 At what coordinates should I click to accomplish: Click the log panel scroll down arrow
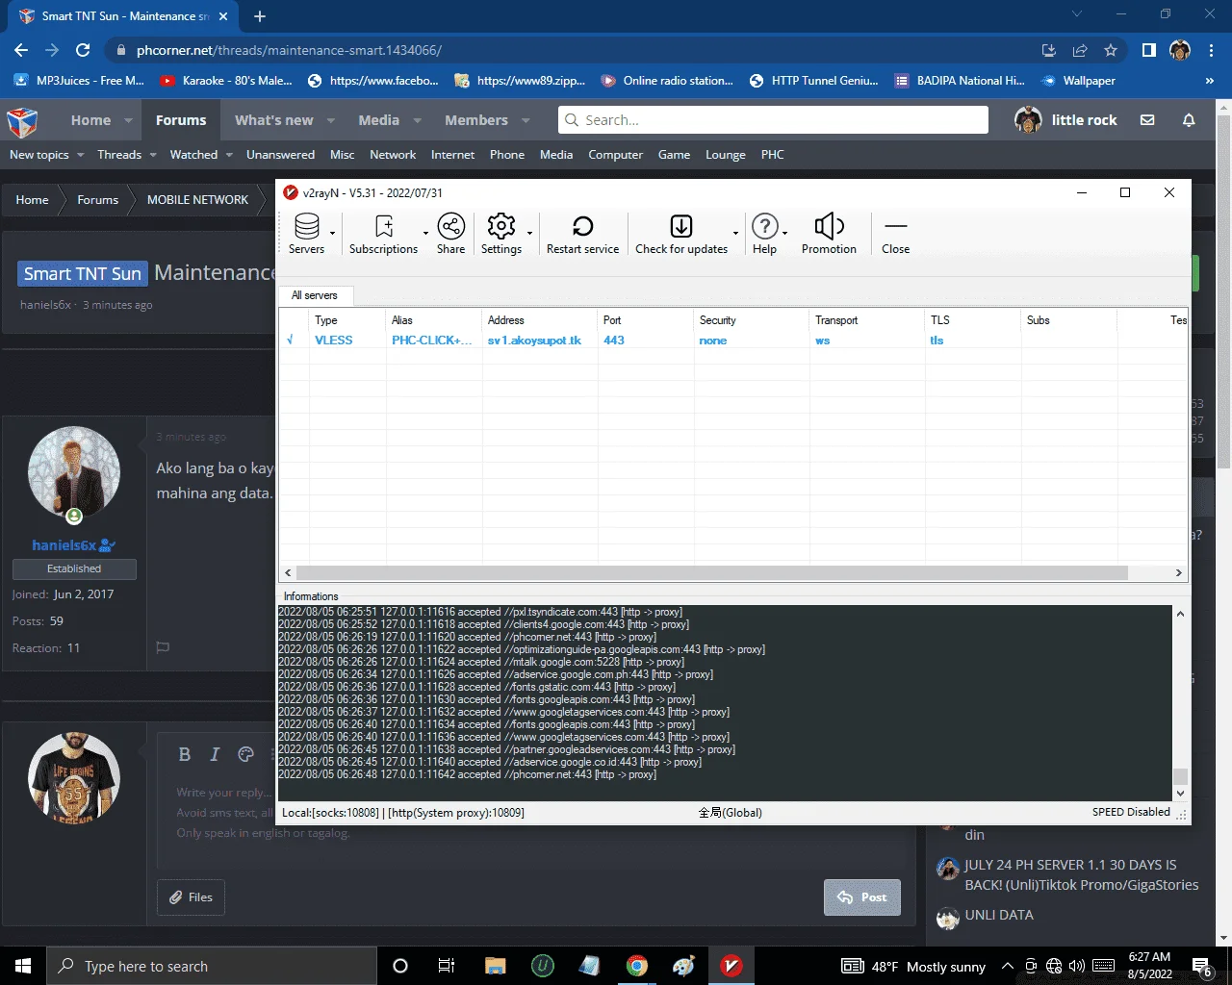[1180, 794]
